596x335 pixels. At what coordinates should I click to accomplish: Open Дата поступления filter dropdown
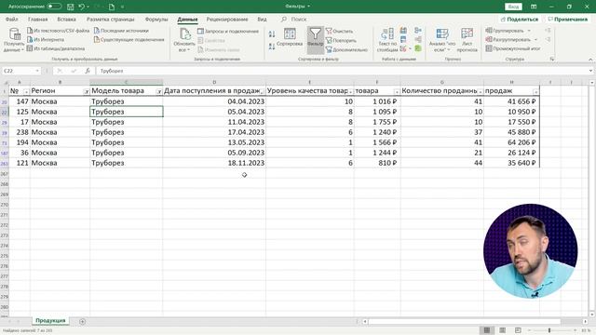tap(263, 91)
